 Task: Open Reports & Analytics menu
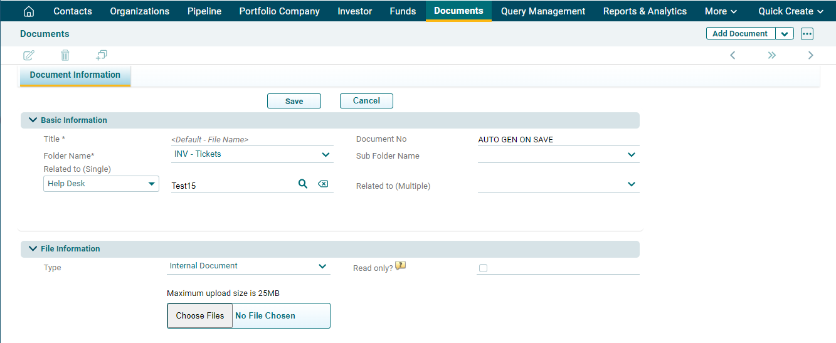(x=645, y=11)
